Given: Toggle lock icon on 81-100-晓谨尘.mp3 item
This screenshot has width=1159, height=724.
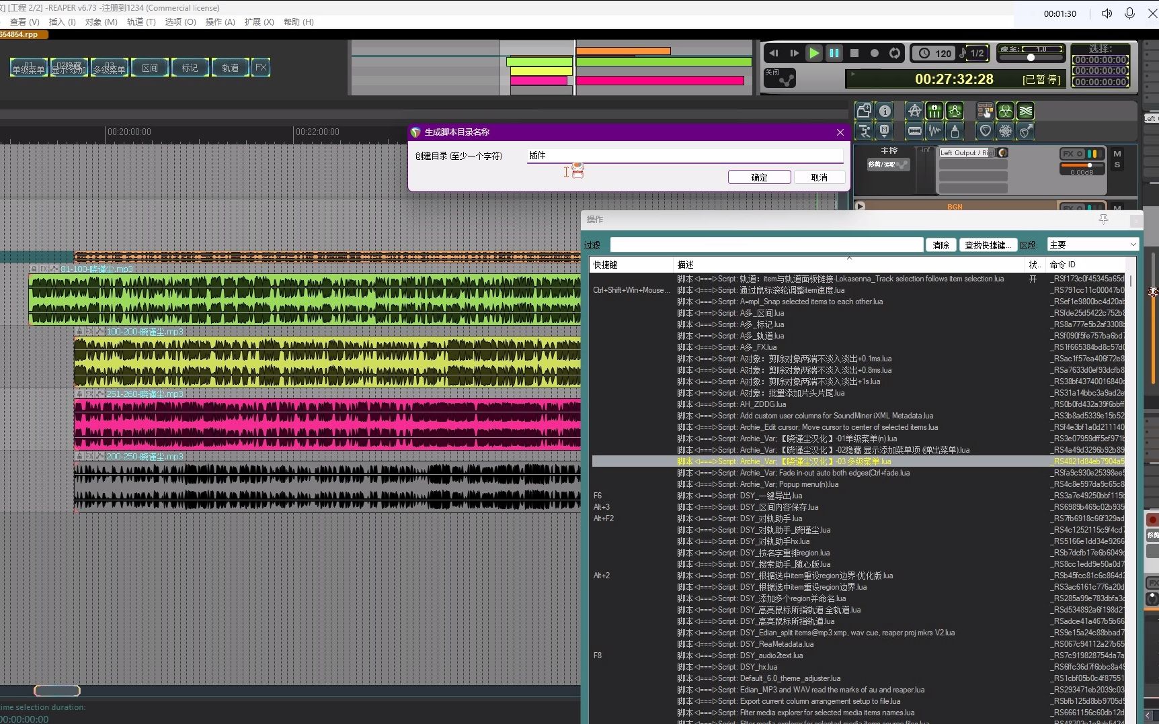Looking at the screenshot, I should (33, 269).
